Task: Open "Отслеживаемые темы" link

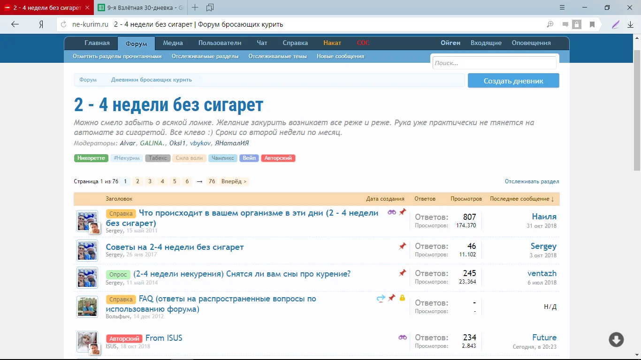Action: coord(278,56)
